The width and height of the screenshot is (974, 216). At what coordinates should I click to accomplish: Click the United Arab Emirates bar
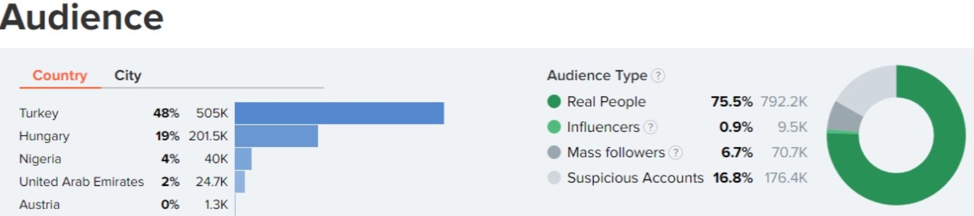pos(240,182)
